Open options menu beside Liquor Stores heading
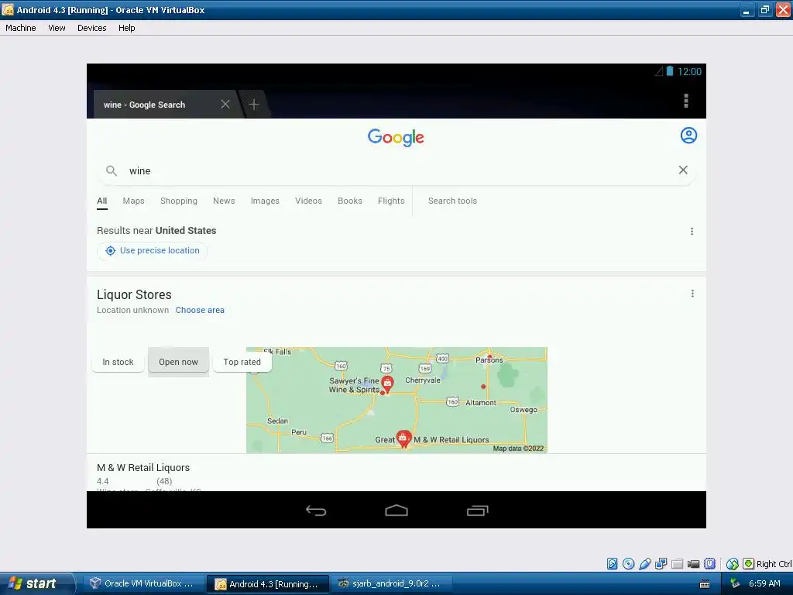The height and width of the screenshot is (595, 793). coord(692,294)
